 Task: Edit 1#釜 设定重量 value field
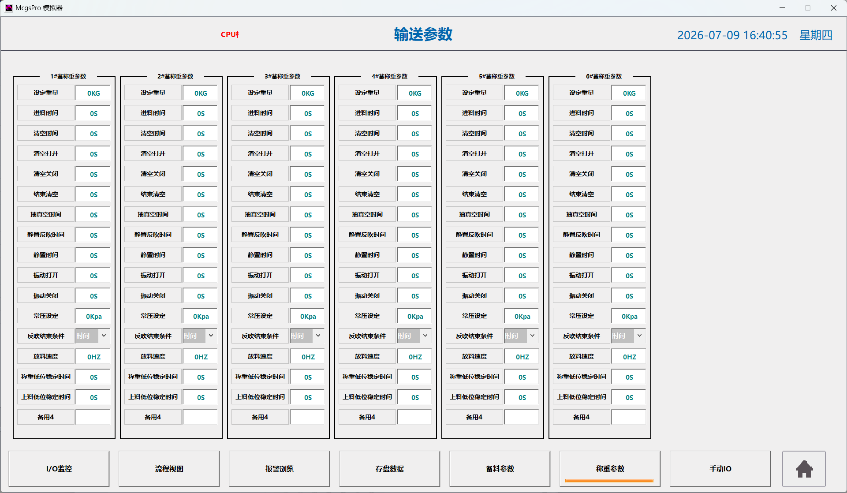(93, 93)
